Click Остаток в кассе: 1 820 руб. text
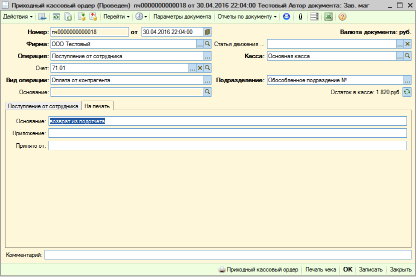416x277 pixels. tap(365, 92)
